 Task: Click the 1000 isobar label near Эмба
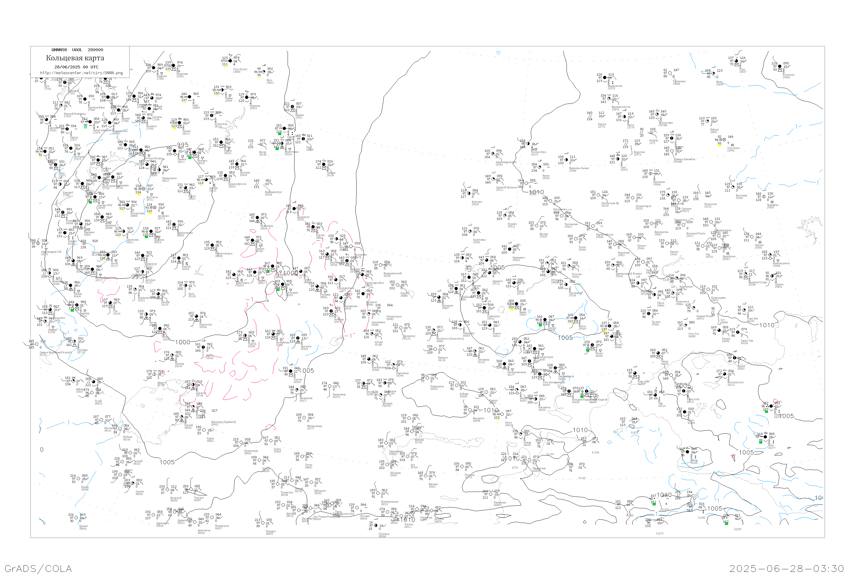182,342
